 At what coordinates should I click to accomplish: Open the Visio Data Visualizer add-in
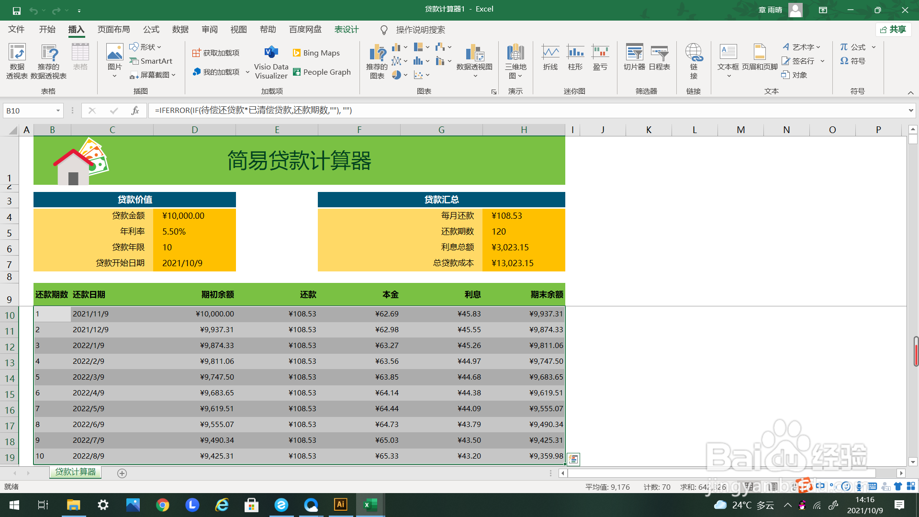click(x=271, y=61)
